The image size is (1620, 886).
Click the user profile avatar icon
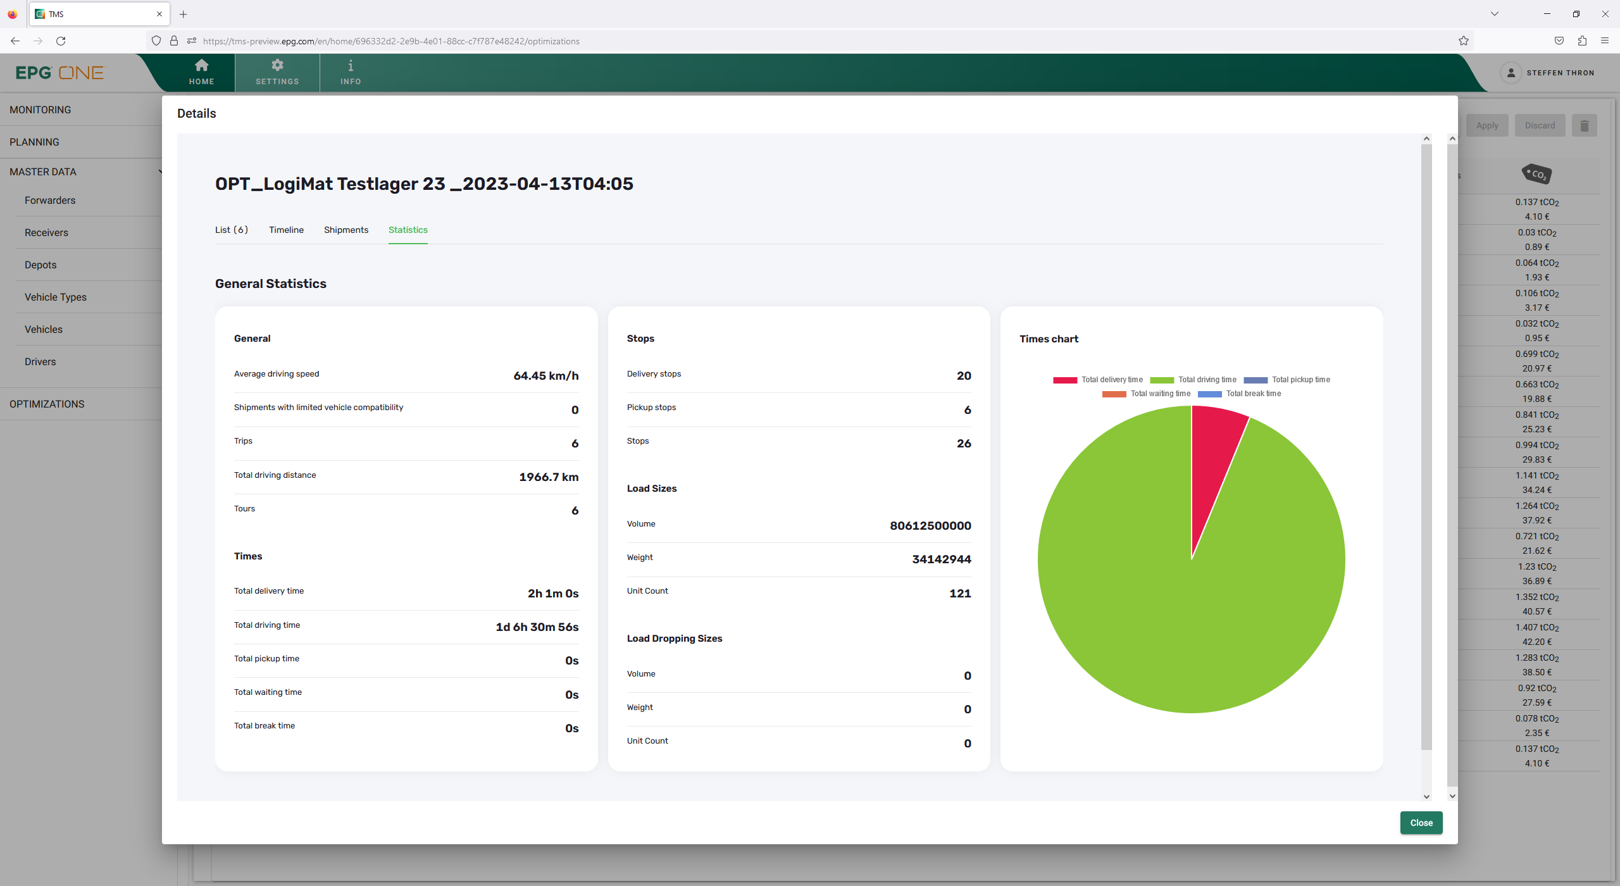click(1511, 73)
